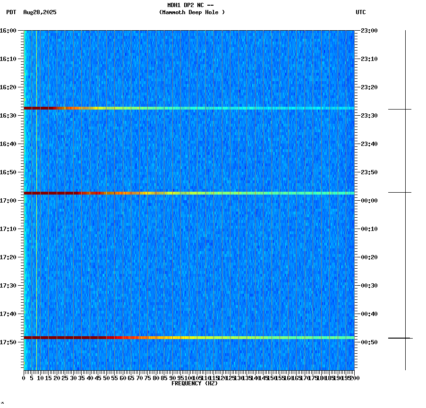Click the 23:30 tick mark on right axis
Screen dimensions: 426x408
(357, 115)
